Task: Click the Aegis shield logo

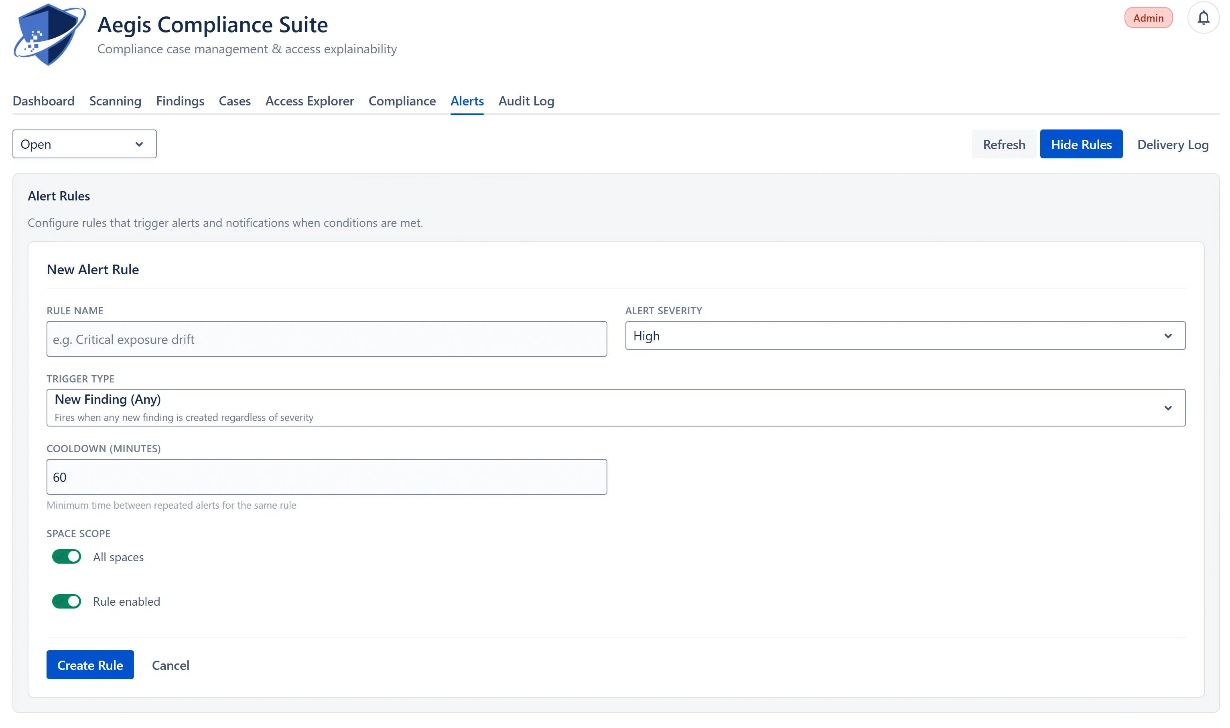Action: pyautogui.click(x=50, y=34)
